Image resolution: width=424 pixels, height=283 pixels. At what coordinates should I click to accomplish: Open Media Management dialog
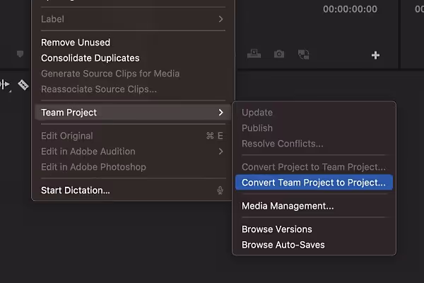(x=288, y=206)
